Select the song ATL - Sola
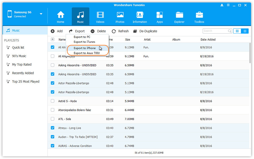The height and width of the screenshot is (159, 254). coord(65,119)
